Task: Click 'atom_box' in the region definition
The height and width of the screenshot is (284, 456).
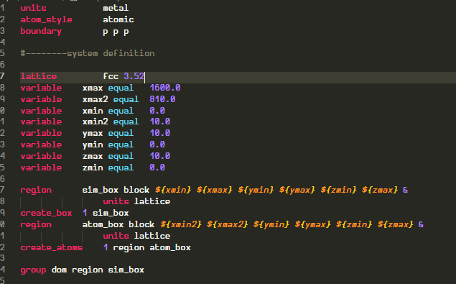Action: (103, 224)
